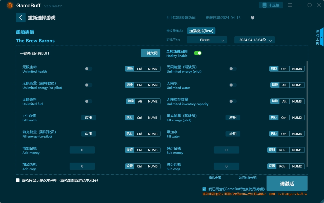The image size is (324, 203).
Task: Click the heart favorite icon
Action: [253, 18]
